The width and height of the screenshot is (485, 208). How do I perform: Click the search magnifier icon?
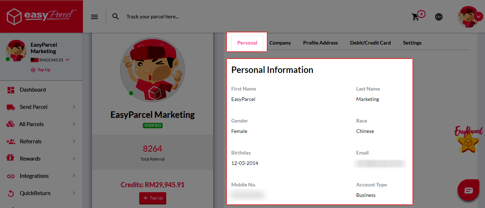[x=116, y=17]
